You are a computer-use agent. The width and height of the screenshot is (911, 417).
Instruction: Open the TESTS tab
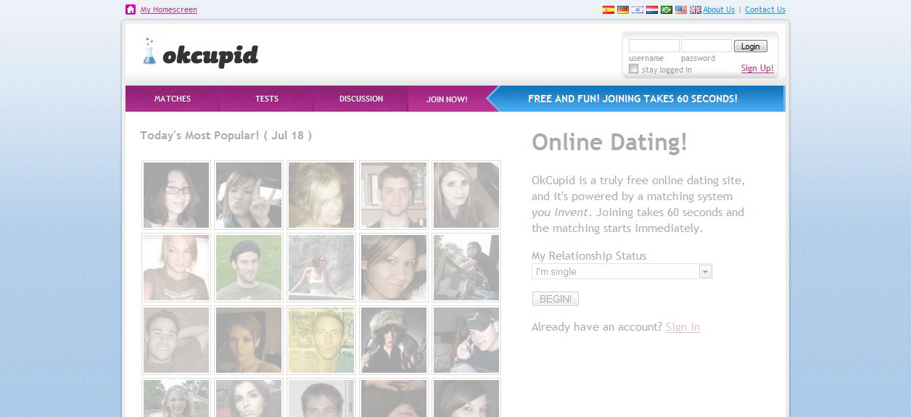(x=267, y=99)
